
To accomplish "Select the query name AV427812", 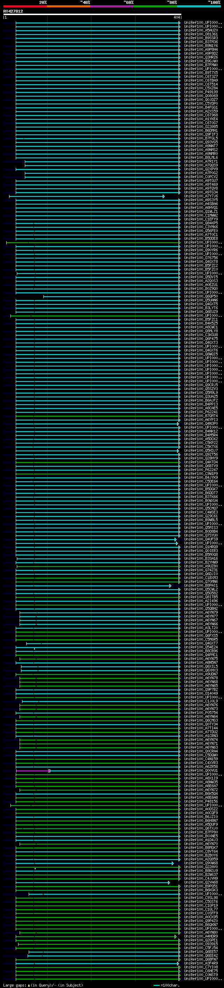I will coord(13,11).
